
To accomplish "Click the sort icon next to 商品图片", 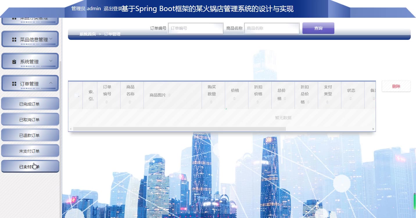I will coord(169,95).
